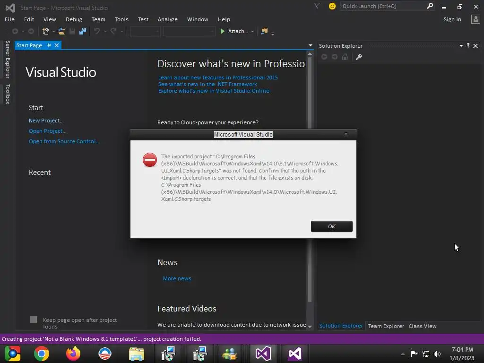484x363 pixels.
Task: Click Explore what's new in Visual Studio Online
Action: pyautogui.click(x=214, y=91)
